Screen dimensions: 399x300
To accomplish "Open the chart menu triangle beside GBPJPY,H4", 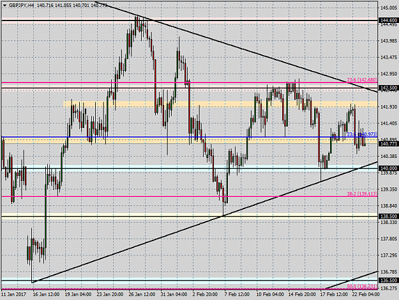I will pyautogui.click(x=4, y=5).
